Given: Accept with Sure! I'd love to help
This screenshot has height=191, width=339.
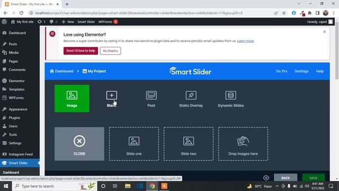Looking at the screenshot, I should (81, 51).
